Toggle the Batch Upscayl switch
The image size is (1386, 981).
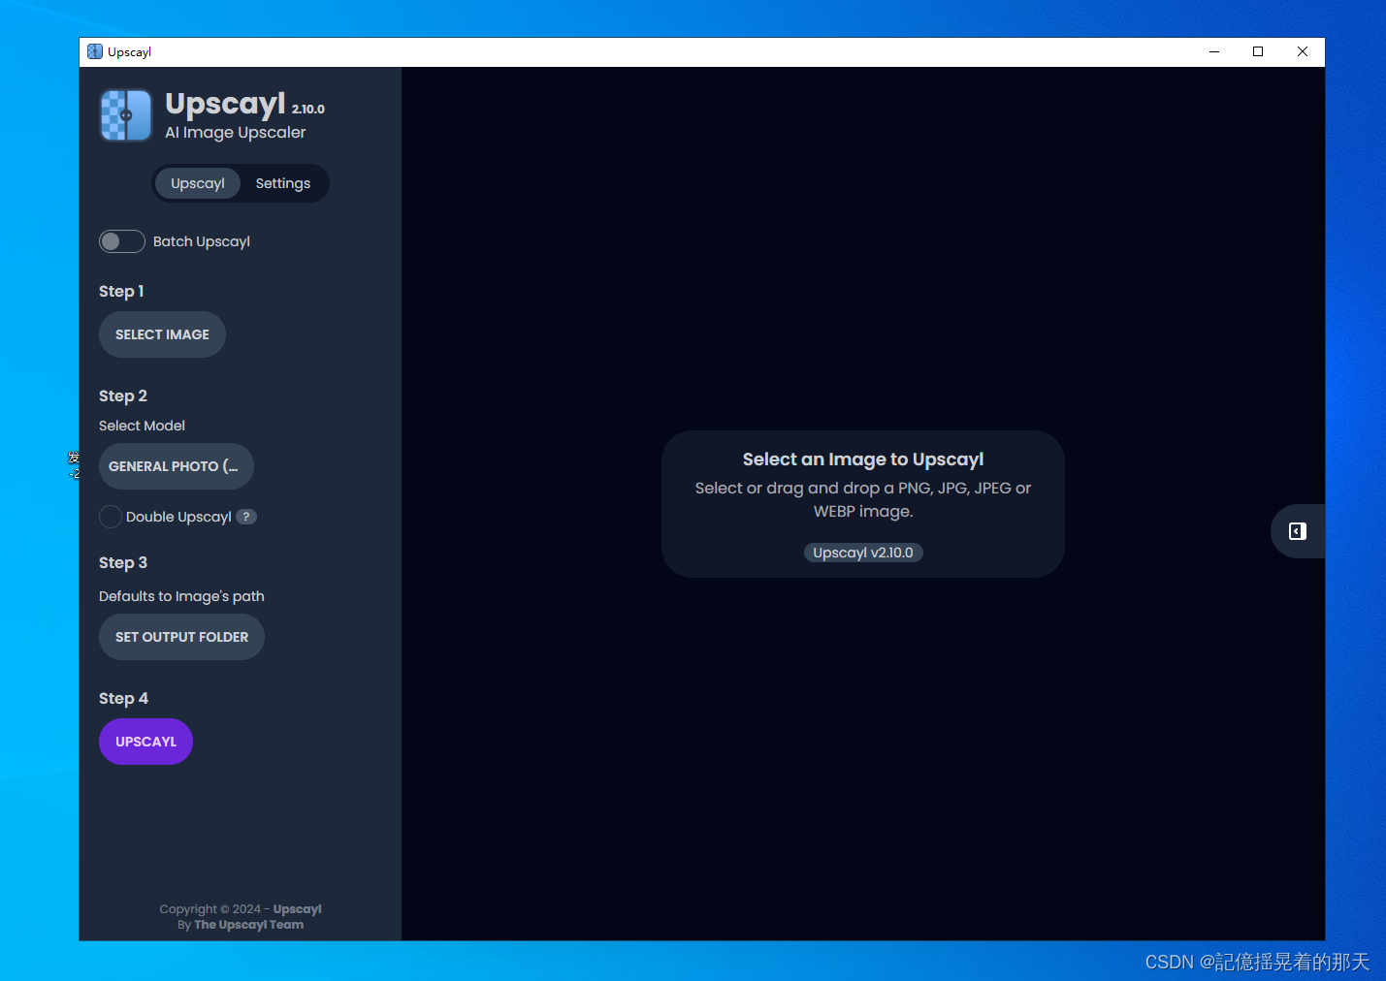pyautogui.click(x=122, y=241)
